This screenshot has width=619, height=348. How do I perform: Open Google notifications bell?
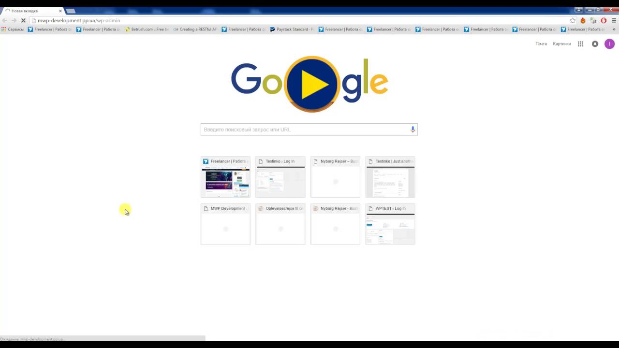(595, 44)
